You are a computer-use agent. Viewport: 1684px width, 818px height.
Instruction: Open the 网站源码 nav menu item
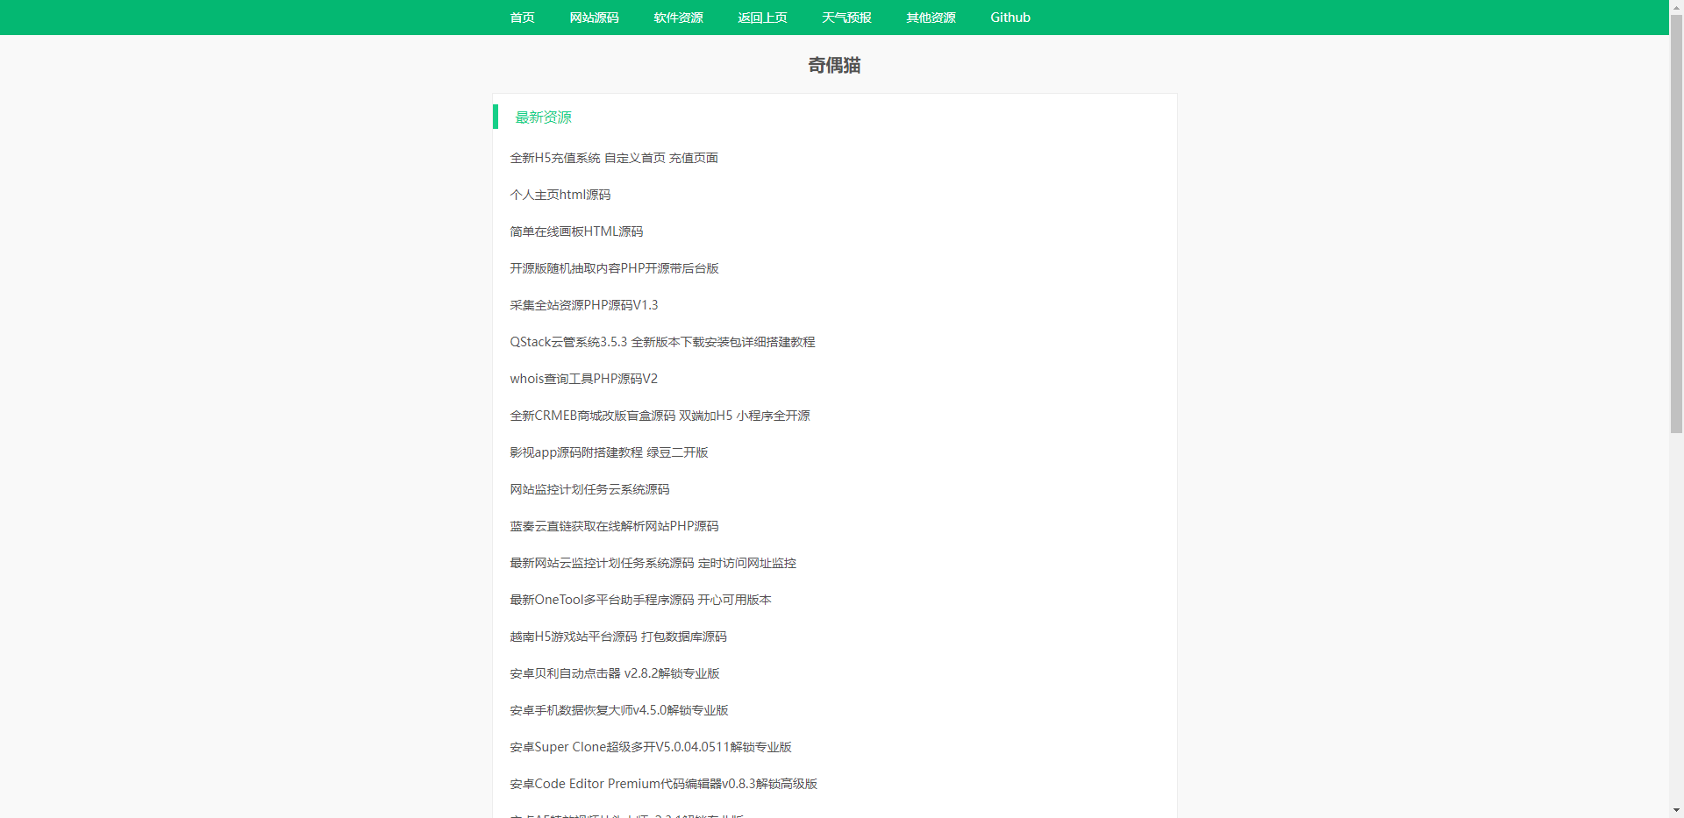[x=594, y=18]
